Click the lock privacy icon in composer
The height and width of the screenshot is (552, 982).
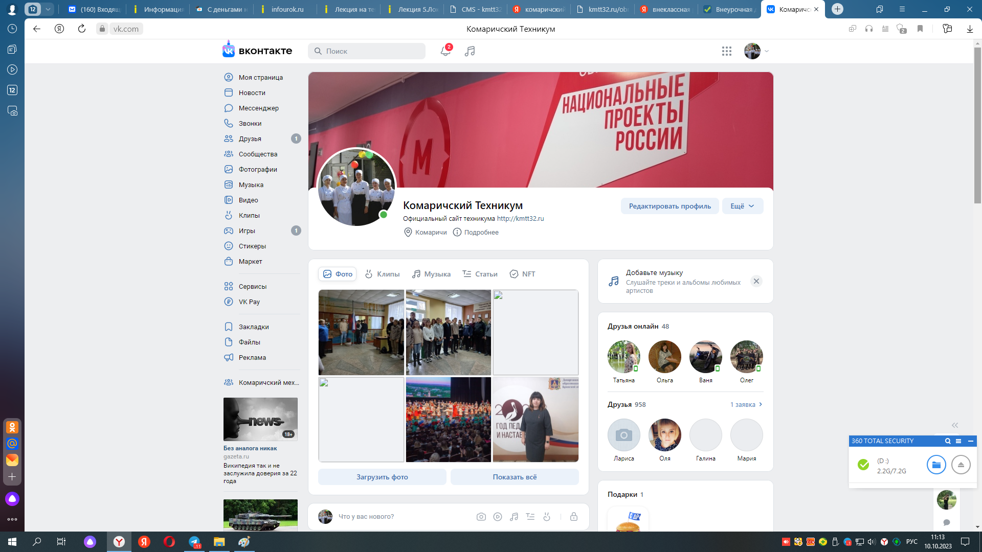click(574, 517)
